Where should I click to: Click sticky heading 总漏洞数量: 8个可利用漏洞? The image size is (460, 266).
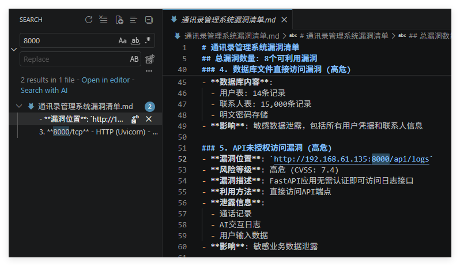pyautogui.click(x=259, y=58)
